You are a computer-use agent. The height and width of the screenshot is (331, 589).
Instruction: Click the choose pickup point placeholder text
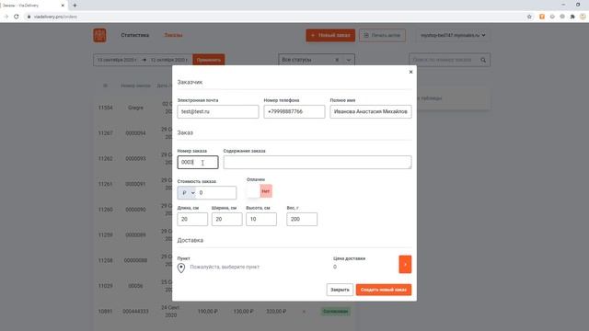[x=225, y=267]
